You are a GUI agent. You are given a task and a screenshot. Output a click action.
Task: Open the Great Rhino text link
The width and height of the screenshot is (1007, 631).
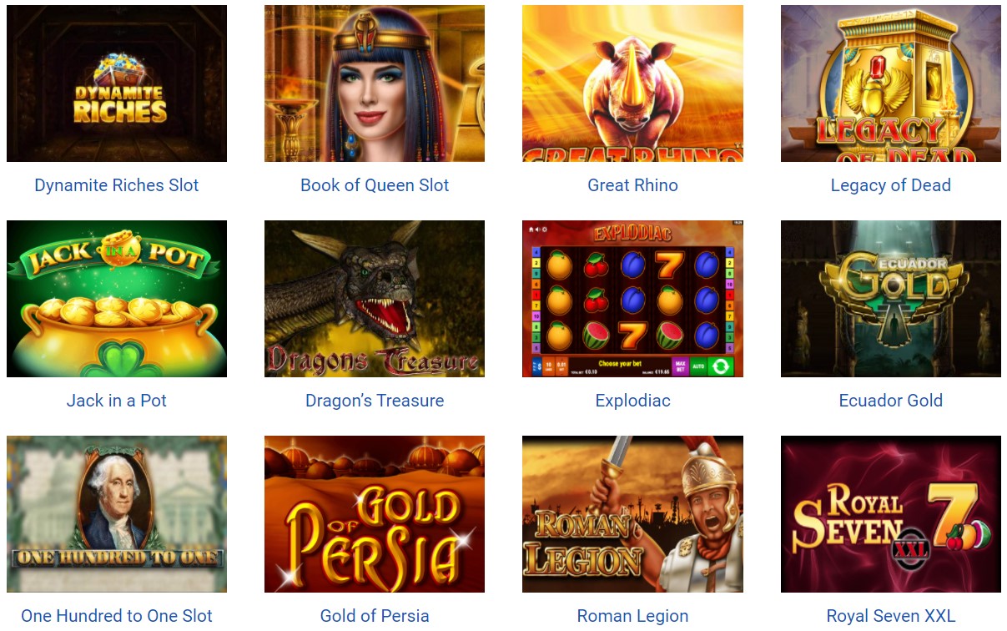tap(632, 185)
